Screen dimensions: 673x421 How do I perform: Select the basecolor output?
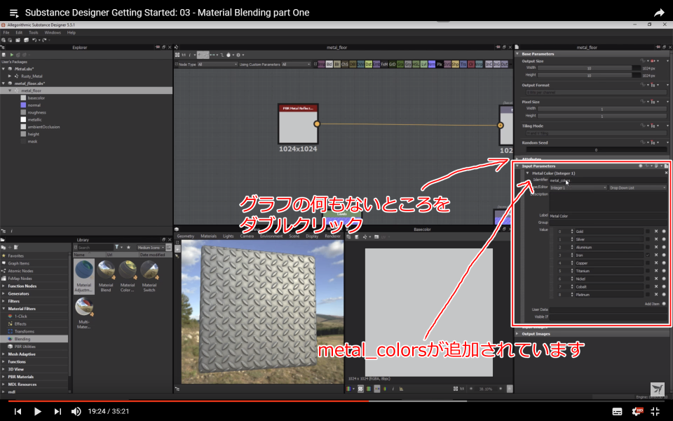pos(36,98)
